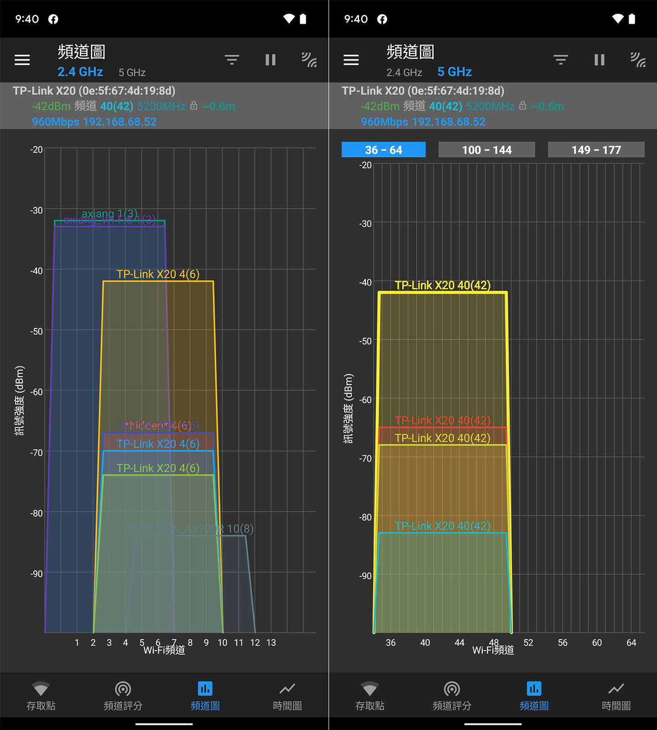Tap Facebook notification icon in right status bar
The height and width of the screenshot is (730, 657).
coord(382,19)
